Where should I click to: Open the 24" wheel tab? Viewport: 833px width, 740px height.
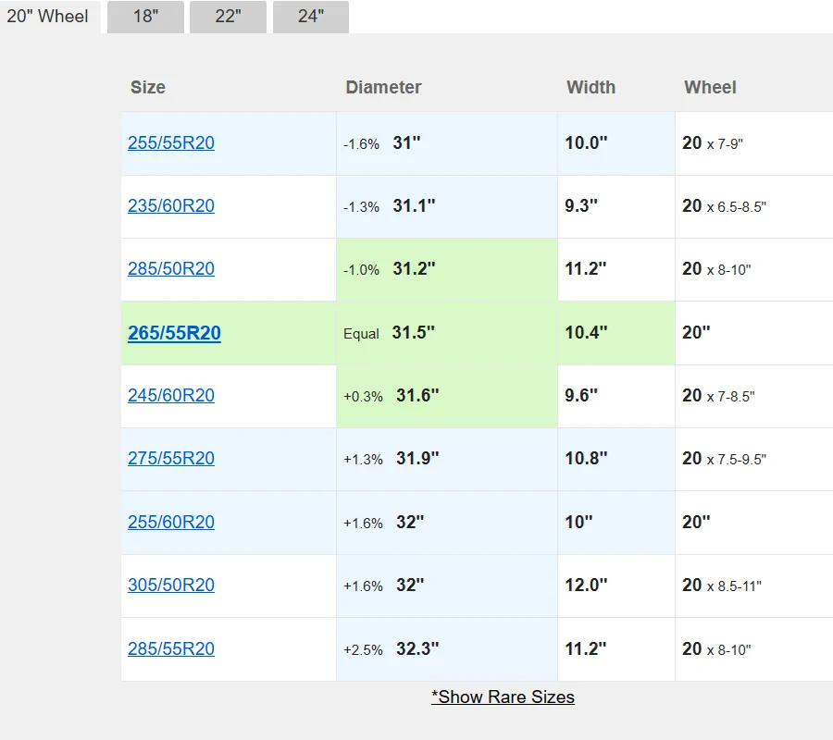(x=310, y=17)
